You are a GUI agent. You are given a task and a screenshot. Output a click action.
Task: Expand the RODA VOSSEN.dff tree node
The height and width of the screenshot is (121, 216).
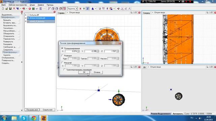point(26,18)
